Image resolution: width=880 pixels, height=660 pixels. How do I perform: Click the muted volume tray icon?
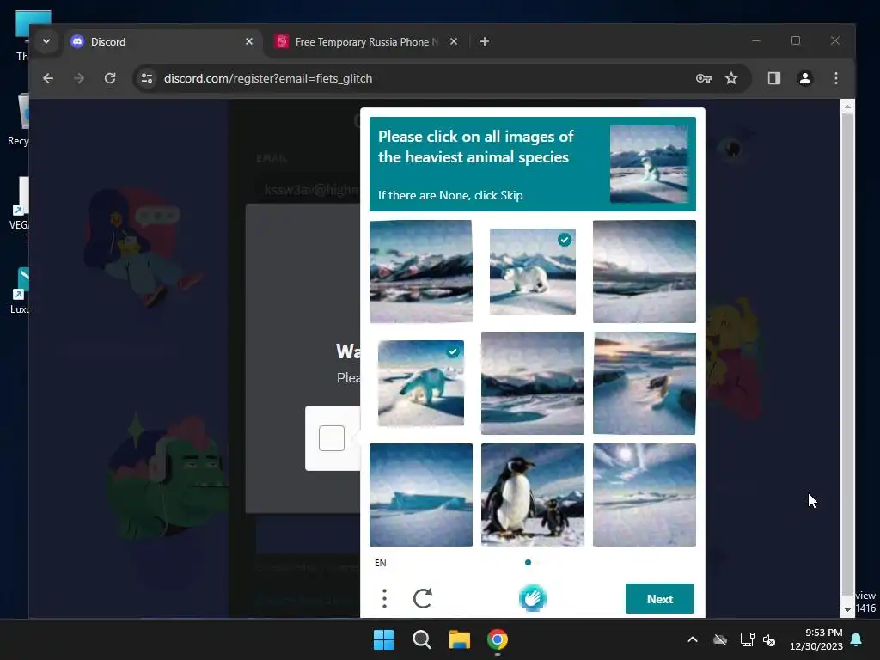click(x=769, y=639)
